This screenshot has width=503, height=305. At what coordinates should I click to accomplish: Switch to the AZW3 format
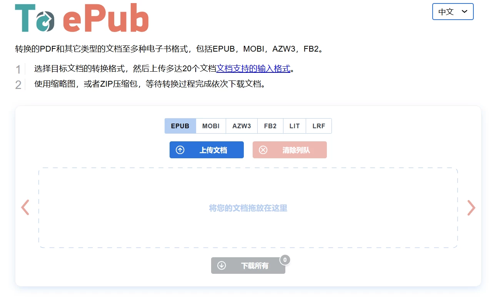pyautogui.click(x=241, y=126)
